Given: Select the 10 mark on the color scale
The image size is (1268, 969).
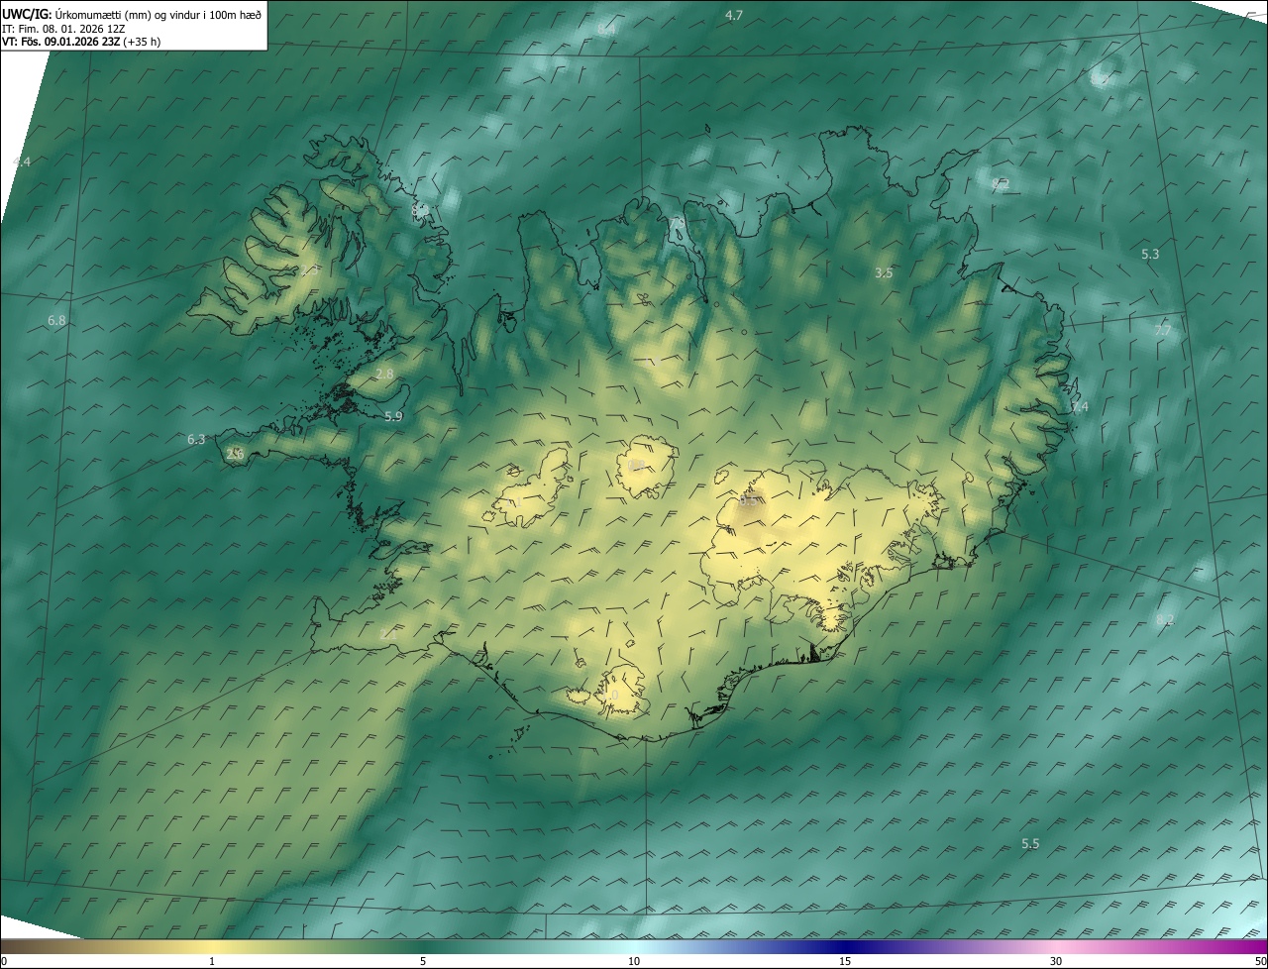Looking at the screenshot, I should coord(634,961).
